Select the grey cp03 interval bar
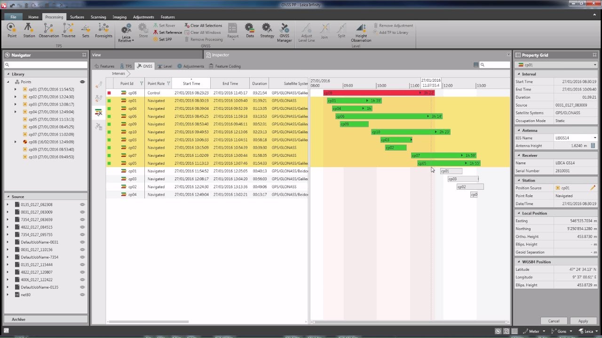This screenshot has height=338, width=602. [463, 179]
